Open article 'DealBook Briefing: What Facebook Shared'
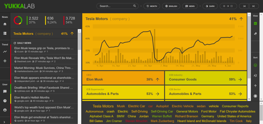The width and height of the screenshot is (263, 124). [x=44, y=89]
